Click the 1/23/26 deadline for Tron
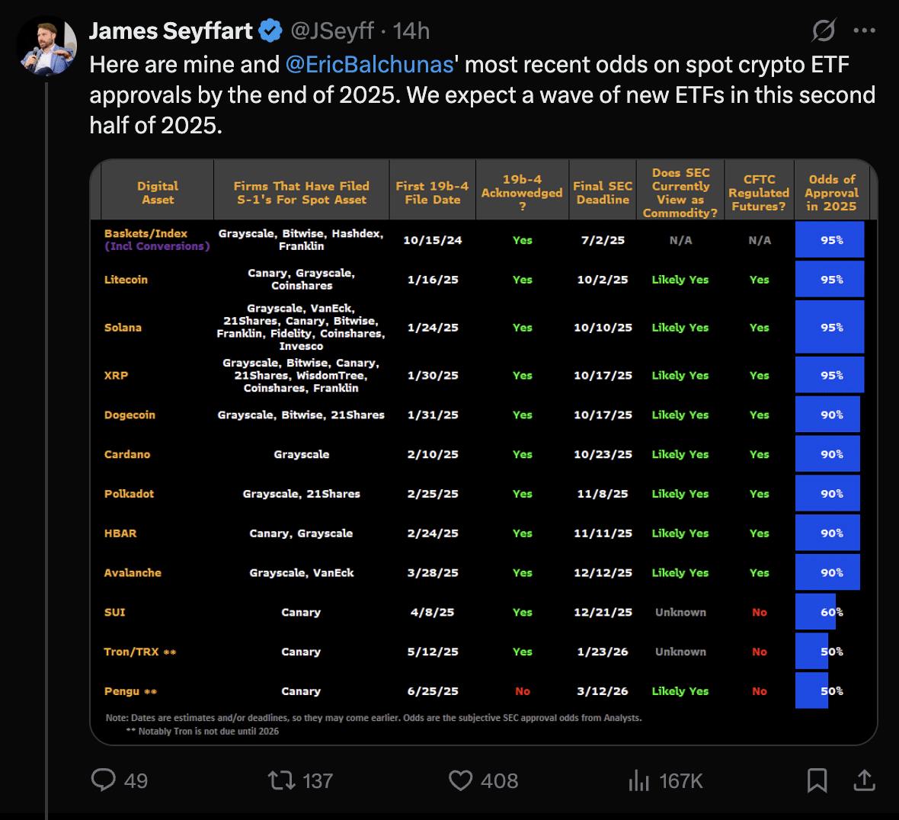 603,652
